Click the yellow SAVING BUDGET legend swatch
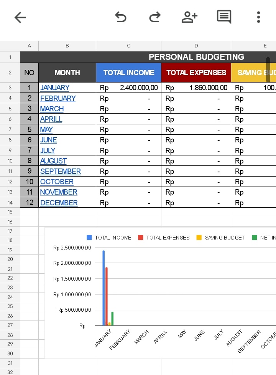Screen dimensions: 276x375 point(199,237)
